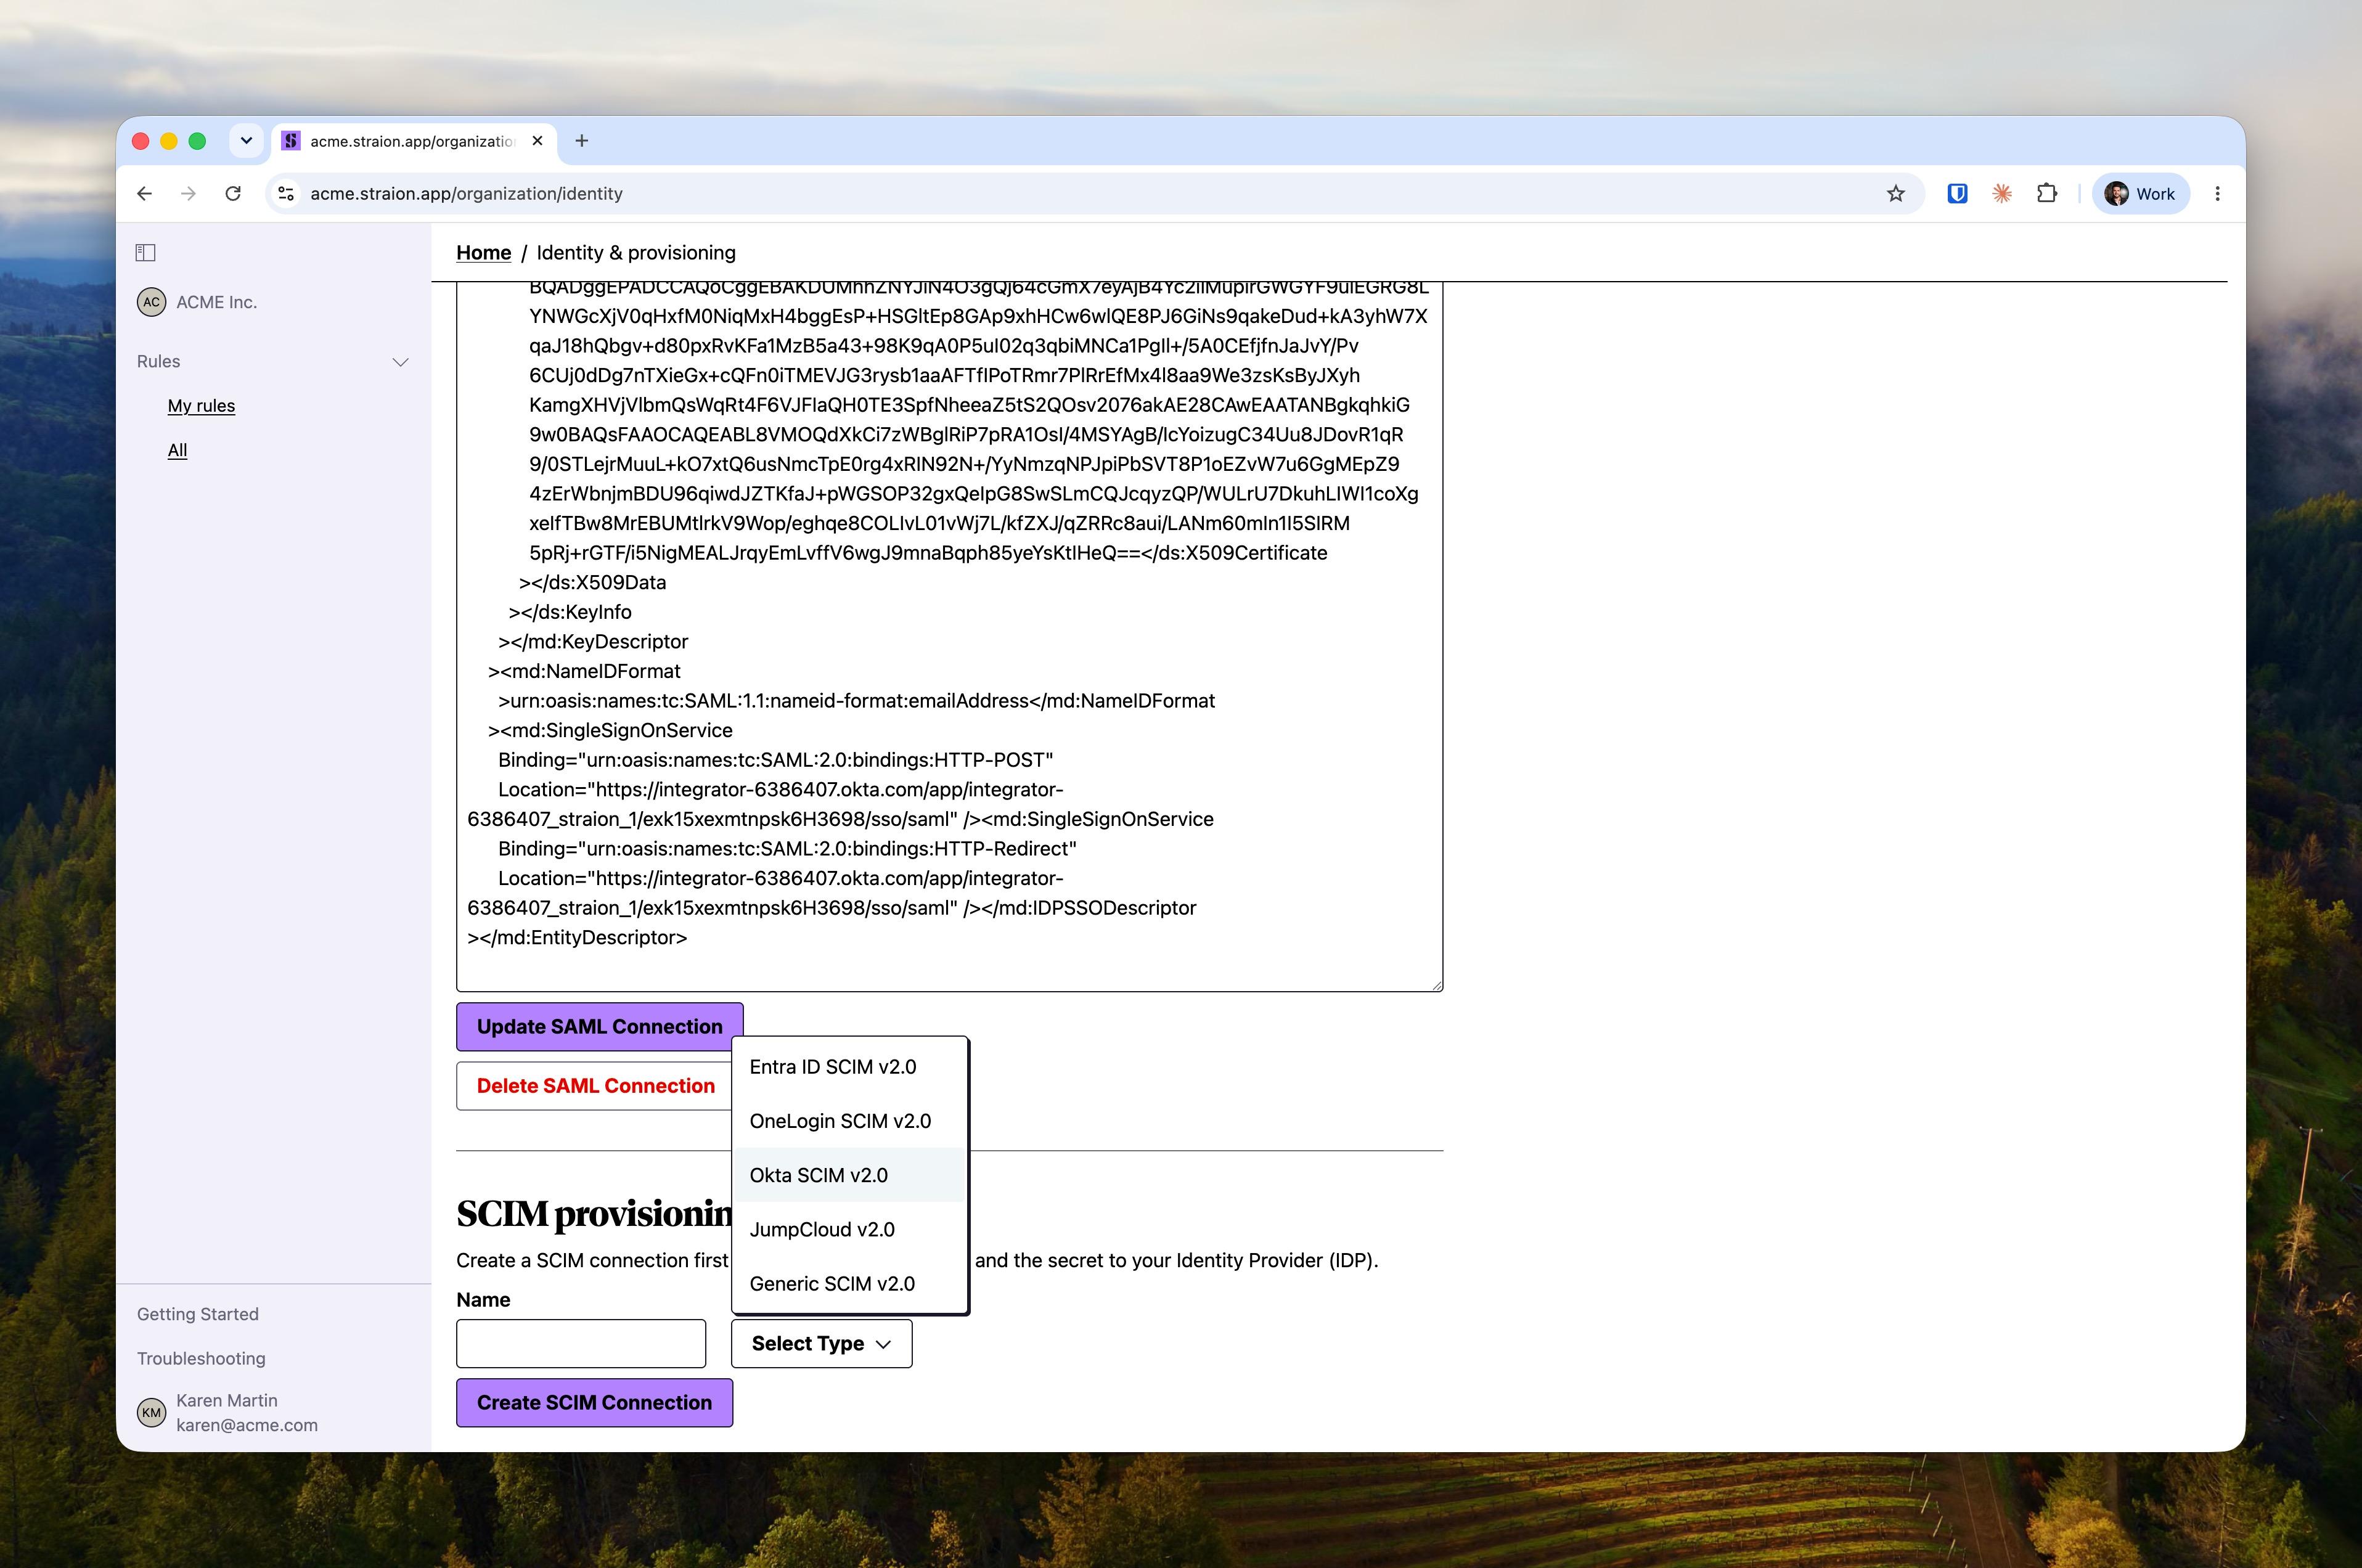Viewport: 2362px width, 1568px height.
Task: Choose Generic SCIM v2.0 option
Action: pos(849,1284)
